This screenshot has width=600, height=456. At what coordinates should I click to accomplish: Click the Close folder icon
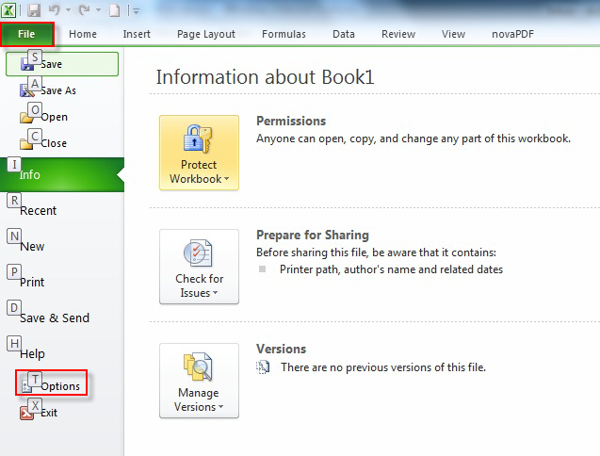pyautogui.click(x=27, y=143)
